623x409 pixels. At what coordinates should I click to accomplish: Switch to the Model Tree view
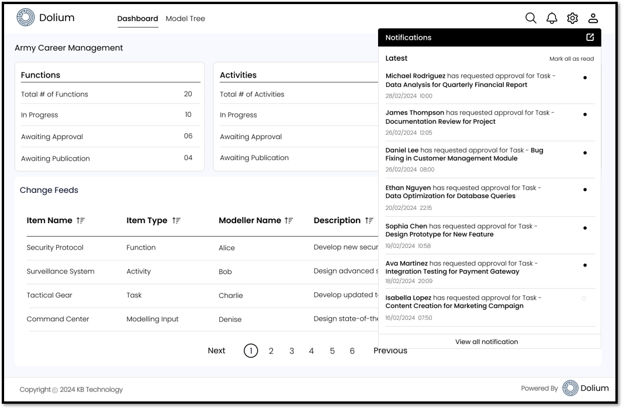[186, 18]
